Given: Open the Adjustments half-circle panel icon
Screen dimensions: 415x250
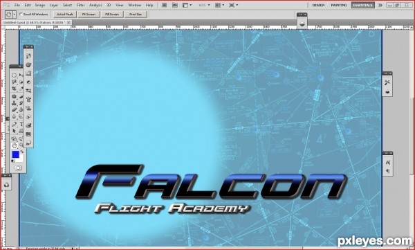Looking at the screenshot, I should [28, 82].
